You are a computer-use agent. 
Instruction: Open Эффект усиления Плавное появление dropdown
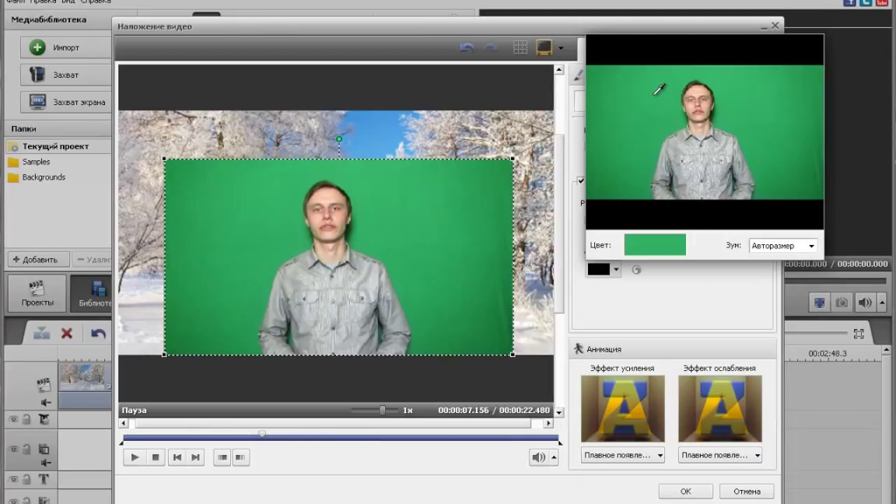623,455
